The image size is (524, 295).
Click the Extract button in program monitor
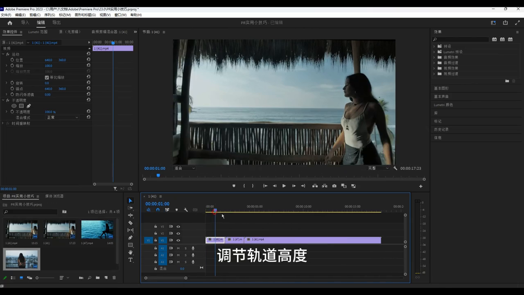tap(325, 186)
